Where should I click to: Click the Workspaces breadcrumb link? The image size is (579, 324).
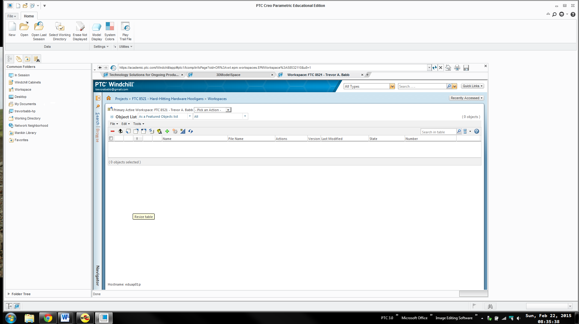tap(217, 99)
